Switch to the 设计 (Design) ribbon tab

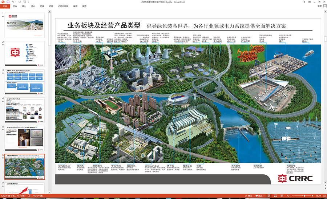point(33,6)
